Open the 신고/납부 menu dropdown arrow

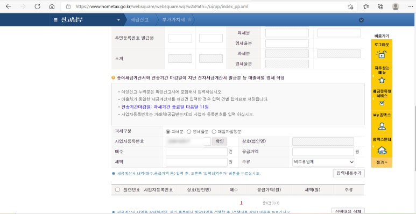[x=118, y=20]
